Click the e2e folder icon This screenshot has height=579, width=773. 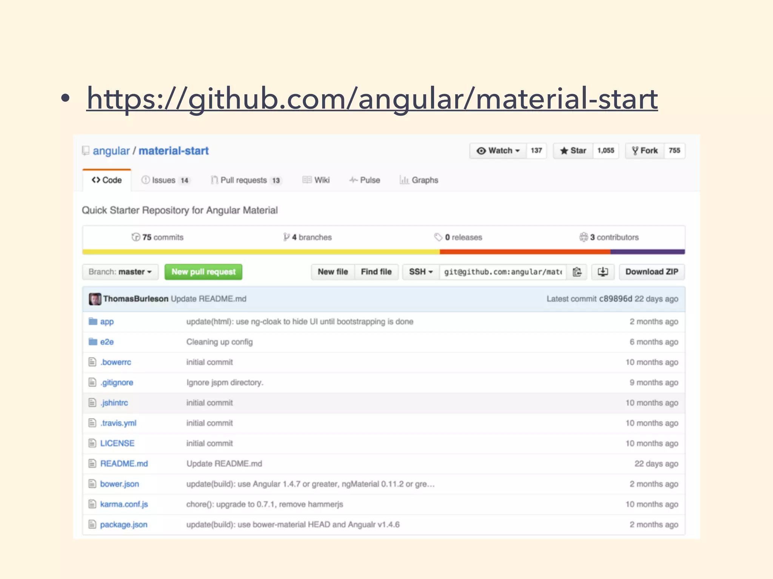(93, 342)
